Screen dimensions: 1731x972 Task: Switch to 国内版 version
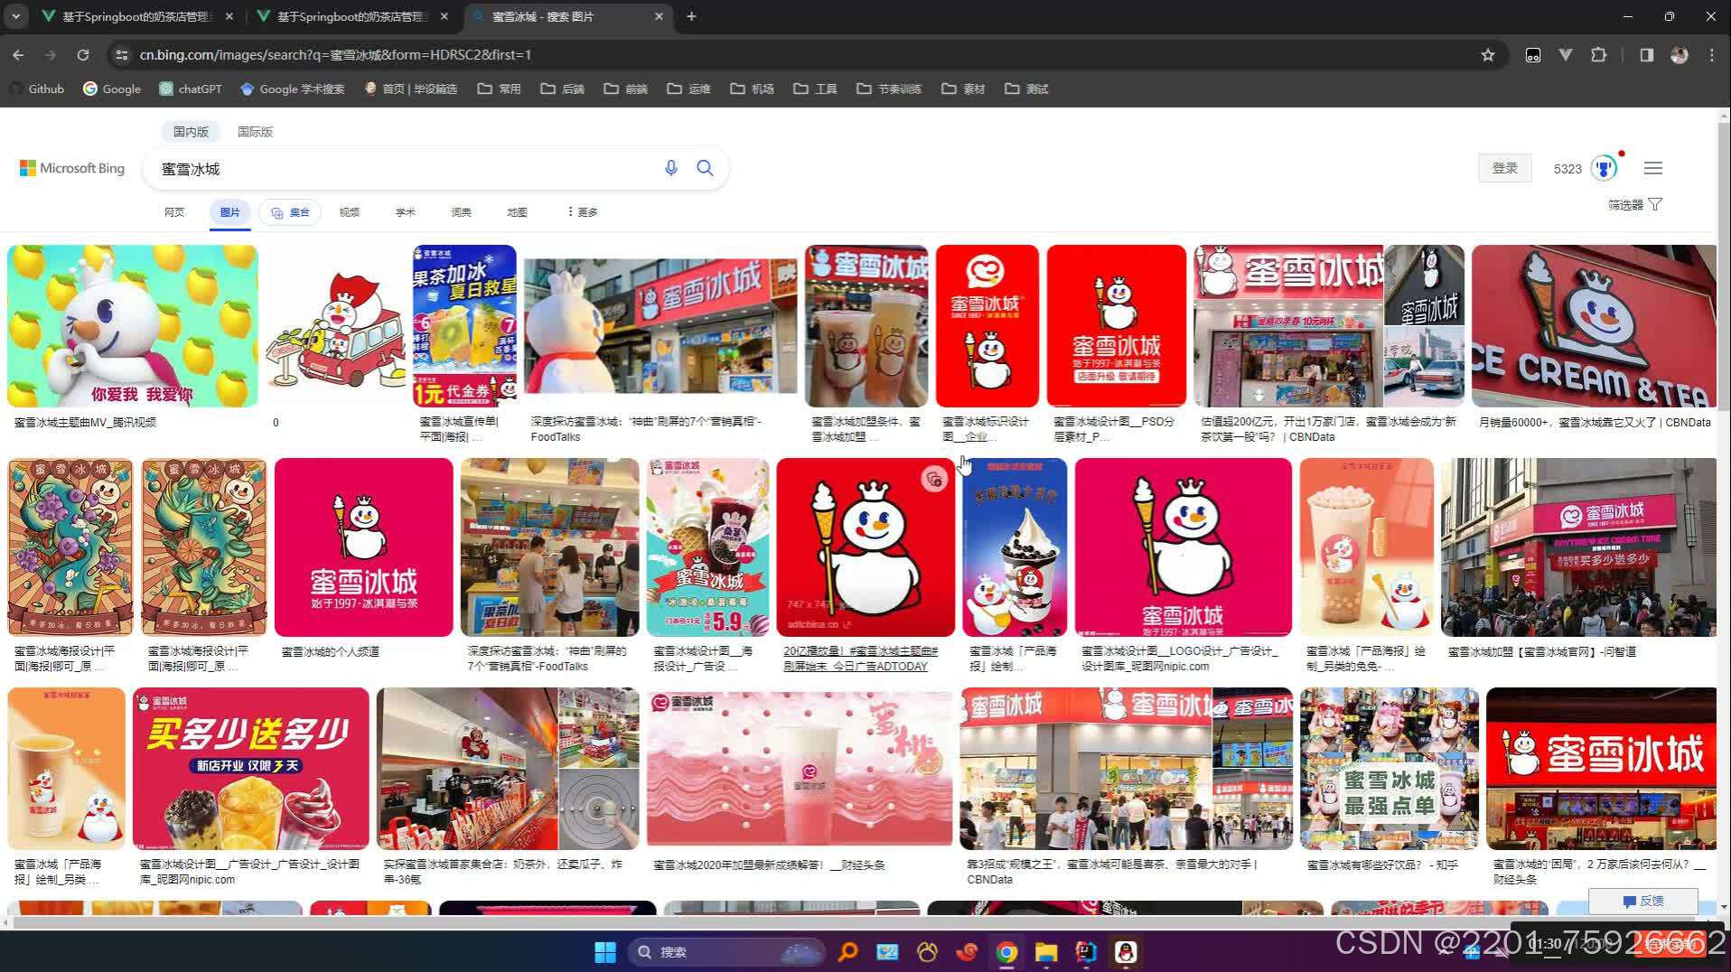[x=191, y=132]
